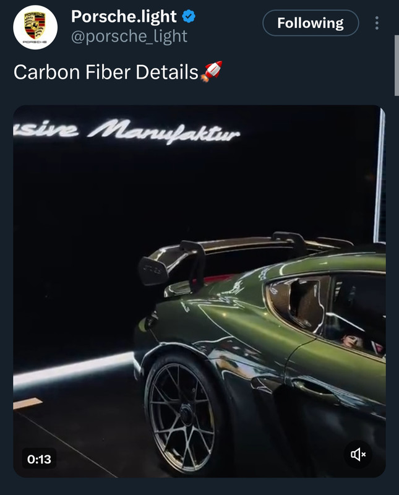Open the three-dot more options menu

(x=377, y=23)
